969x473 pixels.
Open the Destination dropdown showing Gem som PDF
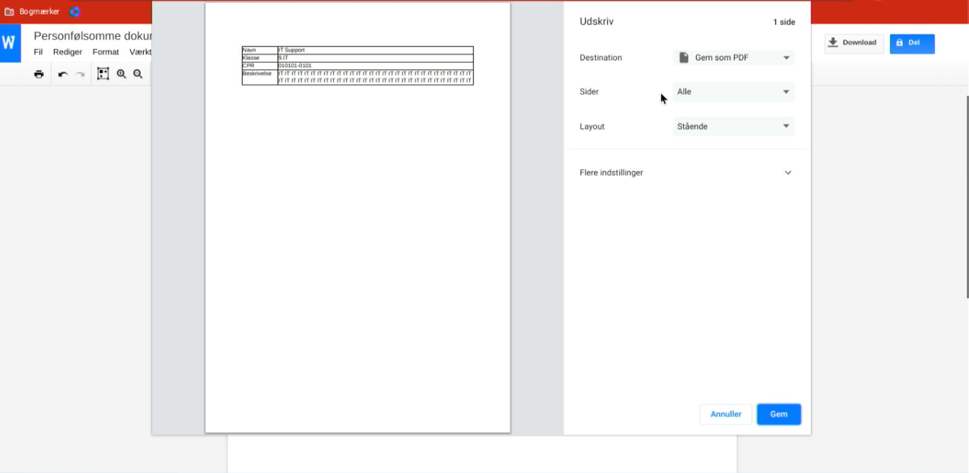tap(733, 58)
